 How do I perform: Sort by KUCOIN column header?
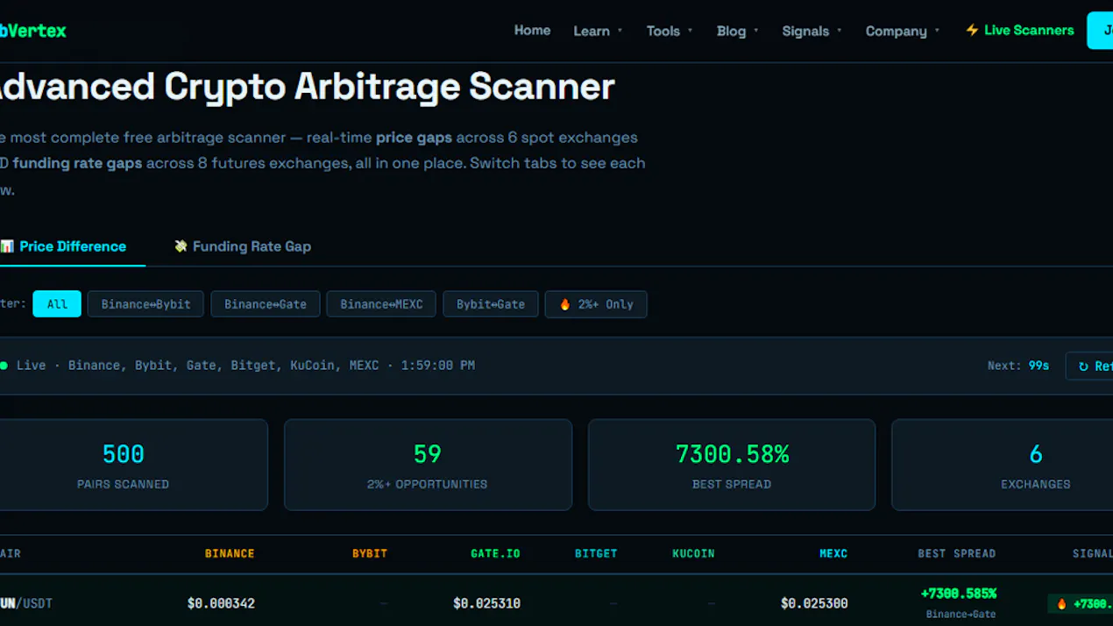pyautogui.click(x=693, y=553)
